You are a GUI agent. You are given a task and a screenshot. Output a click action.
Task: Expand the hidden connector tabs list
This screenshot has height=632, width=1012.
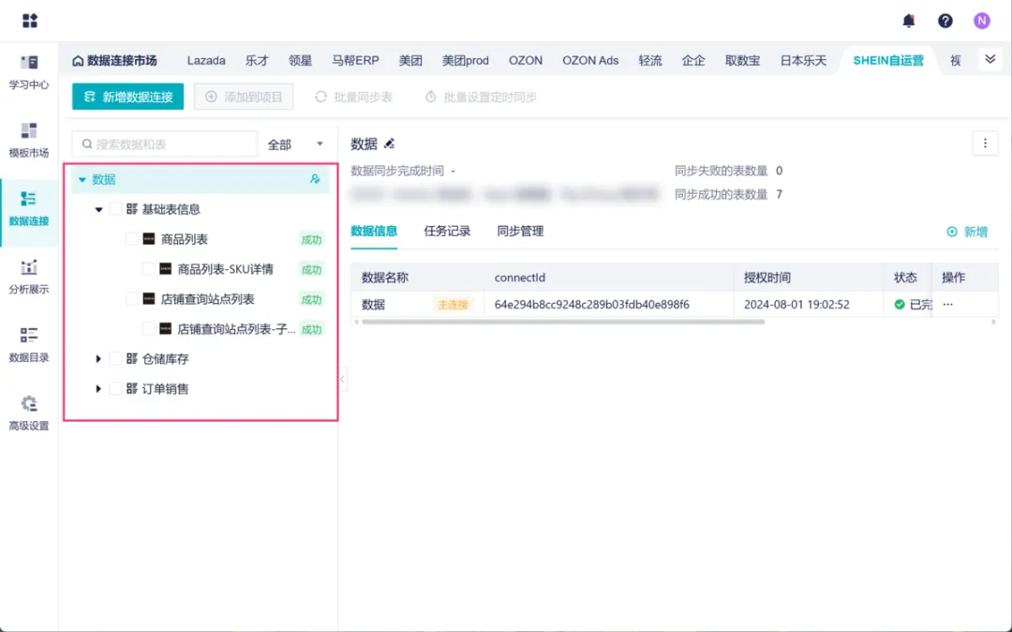pos(990,59)
